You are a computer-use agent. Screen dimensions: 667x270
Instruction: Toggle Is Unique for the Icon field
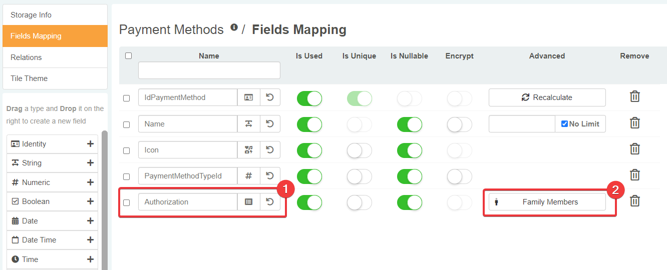pos(360,150)
